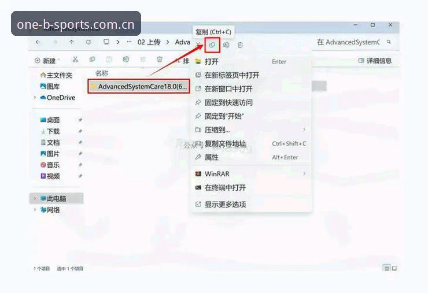Click the WinRAR icon in the context menu
This screenshot has height=293, width=428.
(x=198, y=174)
